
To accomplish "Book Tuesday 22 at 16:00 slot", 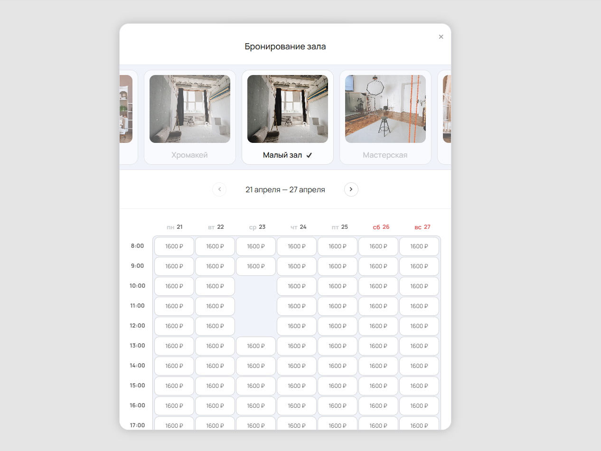I will [215, 406].
